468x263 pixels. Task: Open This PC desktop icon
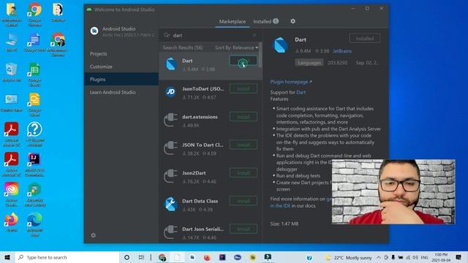[x=12, y=42]
